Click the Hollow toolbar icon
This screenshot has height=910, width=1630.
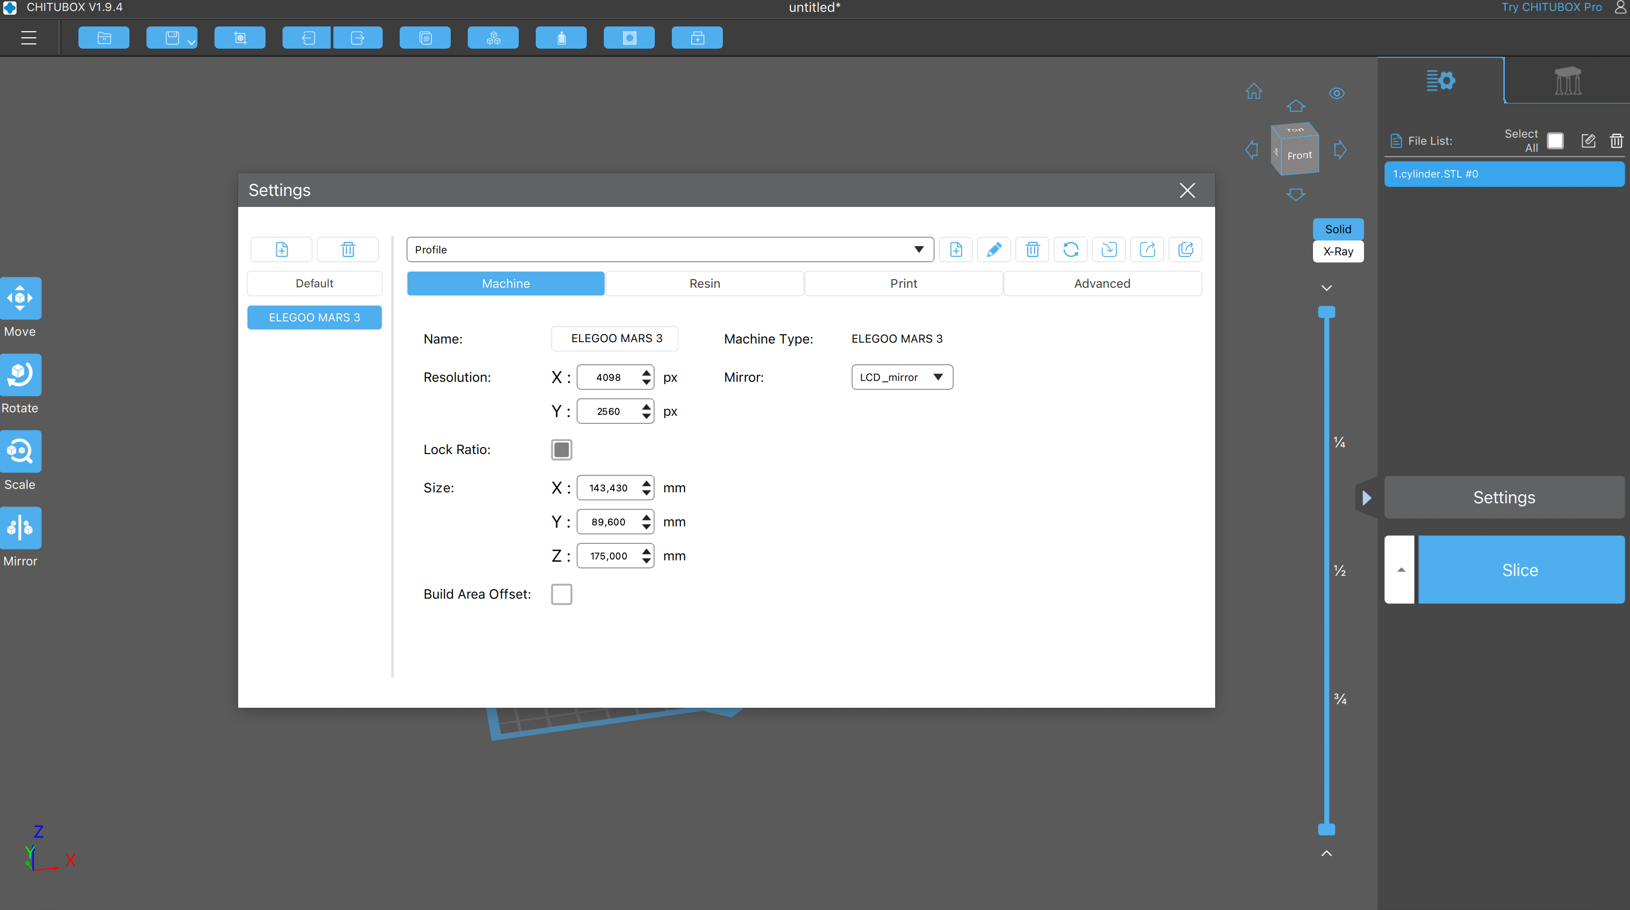click(561, 38)
